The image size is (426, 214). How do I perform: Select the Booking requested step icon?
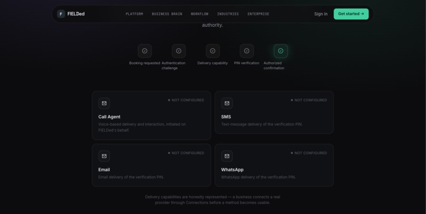click(x=144, y=51)
